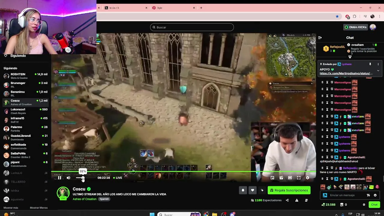Open Chrome extensions puzzle icon

click(355, 16)
